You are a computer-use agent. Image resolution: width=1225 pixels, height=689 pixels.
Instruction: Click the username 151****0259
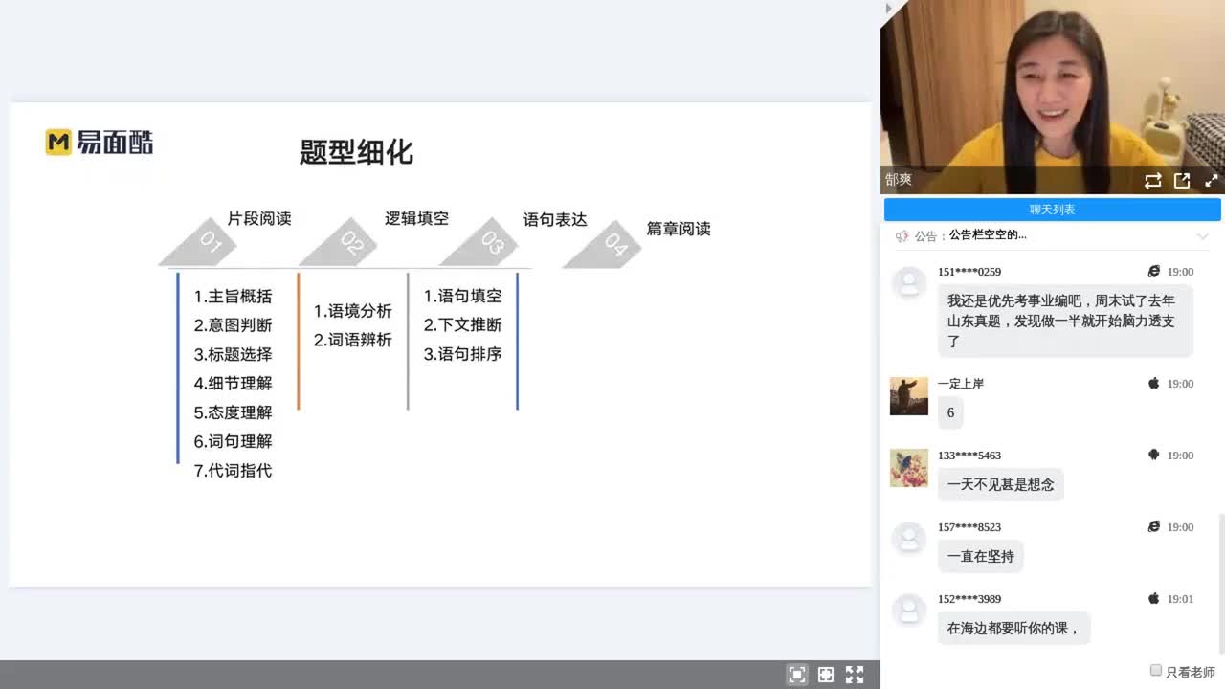pos(969,272)
